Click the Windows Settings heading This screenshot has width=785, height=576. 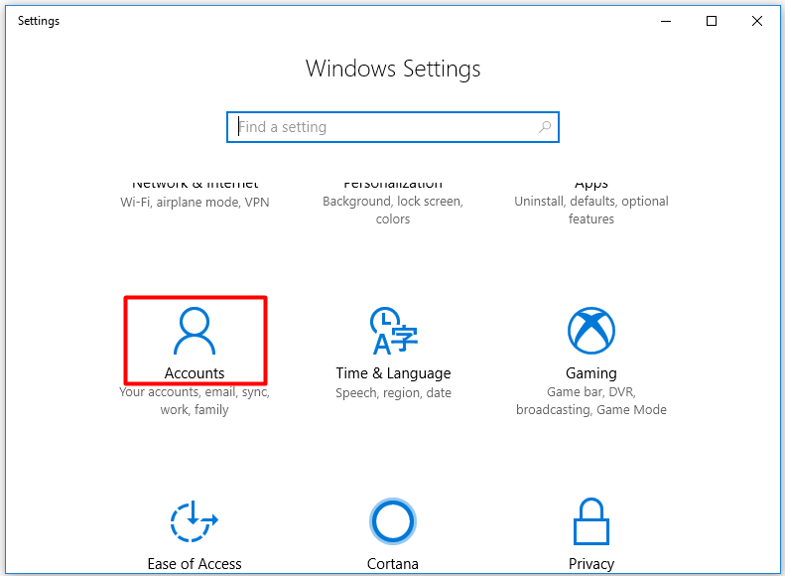click(393, 70)
